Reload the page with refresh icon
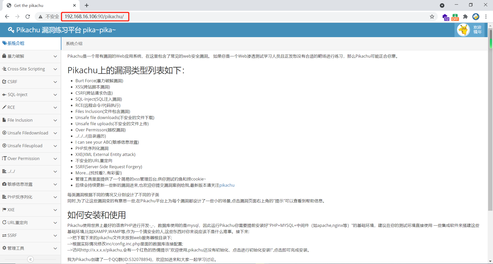The width and height of the screenshot is (493, 264). [x=28, y=17]
